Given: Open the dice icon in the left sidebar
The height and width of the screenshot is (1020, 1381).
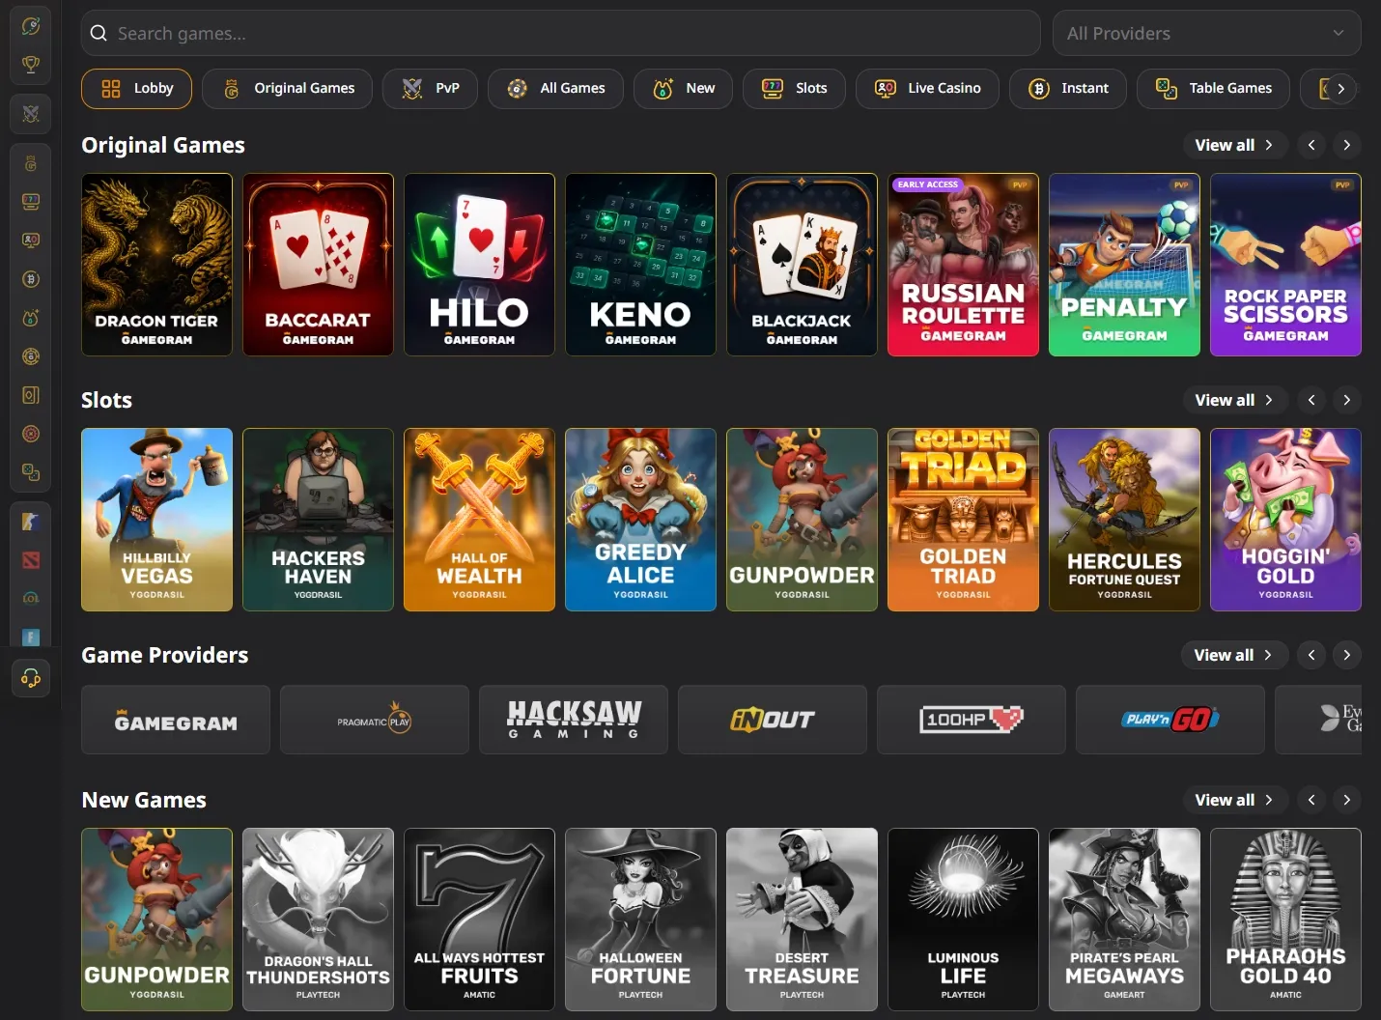Looking at the screenshot, I should pos(31,472).
